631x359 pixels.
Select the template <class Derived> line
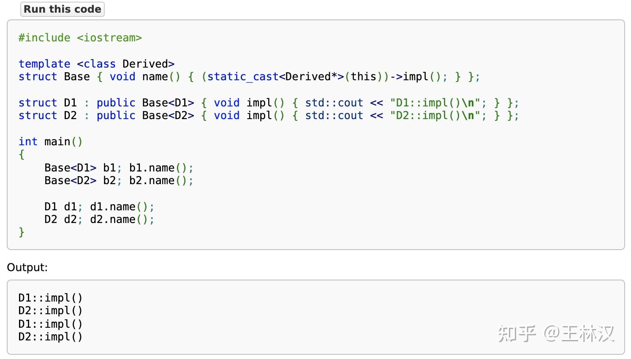click(x=96, y=64)
